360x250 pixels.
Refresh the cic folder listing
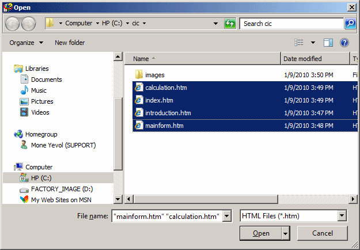(x=230, y=24)
